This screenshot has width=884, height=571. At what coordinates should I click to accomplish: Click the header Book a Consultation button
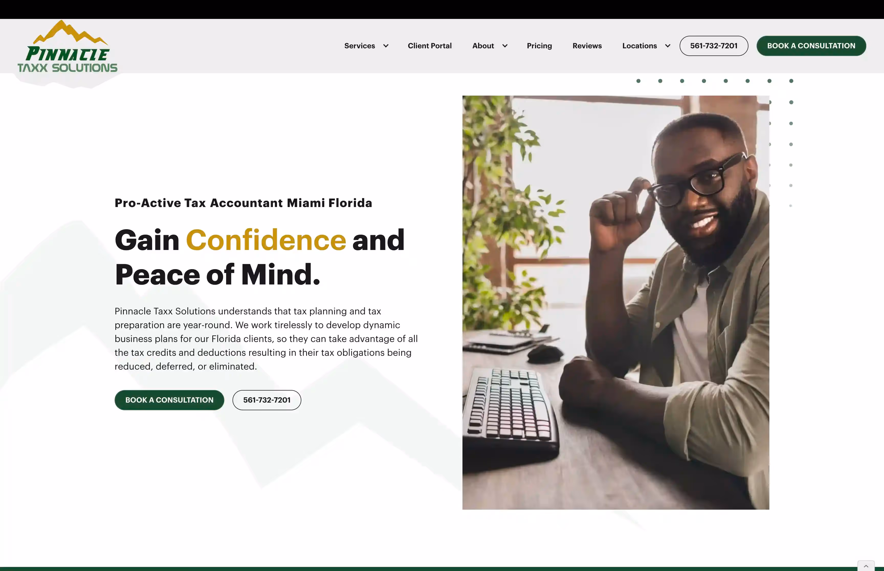coord(811,46)
